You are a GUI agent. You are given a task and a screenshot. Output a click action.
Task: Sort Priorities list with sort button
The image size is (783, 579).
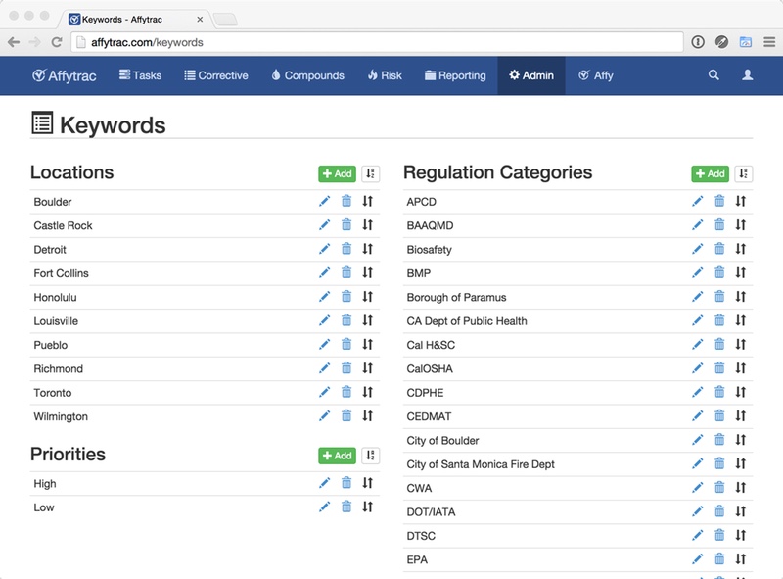tap(370, 456)
